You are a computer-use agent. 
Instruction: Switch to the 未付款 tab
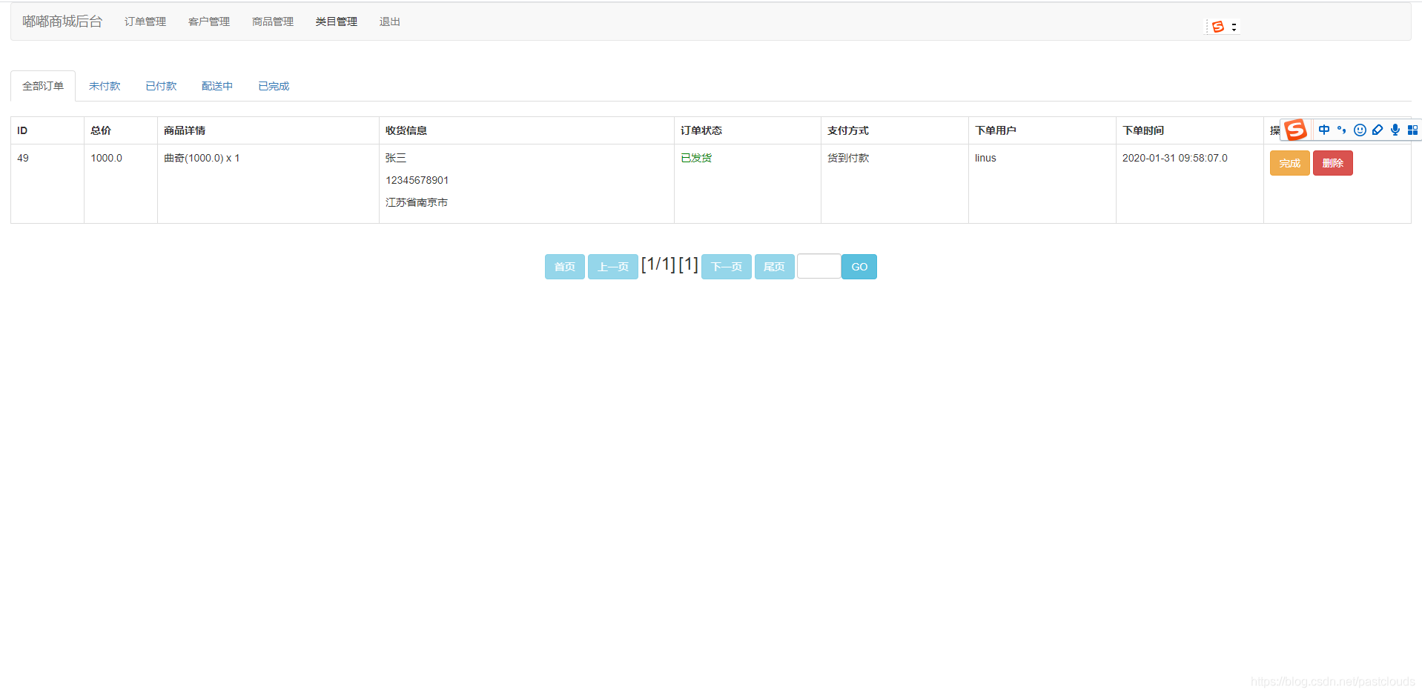pyautogui.click(x=105, y=86)
